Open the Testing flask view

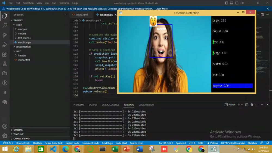[5, 64]
